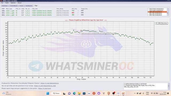Screen dimensions: 171x96
Task: Click the SM0 hashboard row label
Action: 3,11
